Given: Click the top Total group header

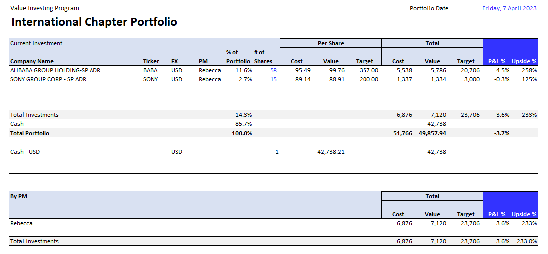Looking at the screenshot, I should tap(432, 43).
